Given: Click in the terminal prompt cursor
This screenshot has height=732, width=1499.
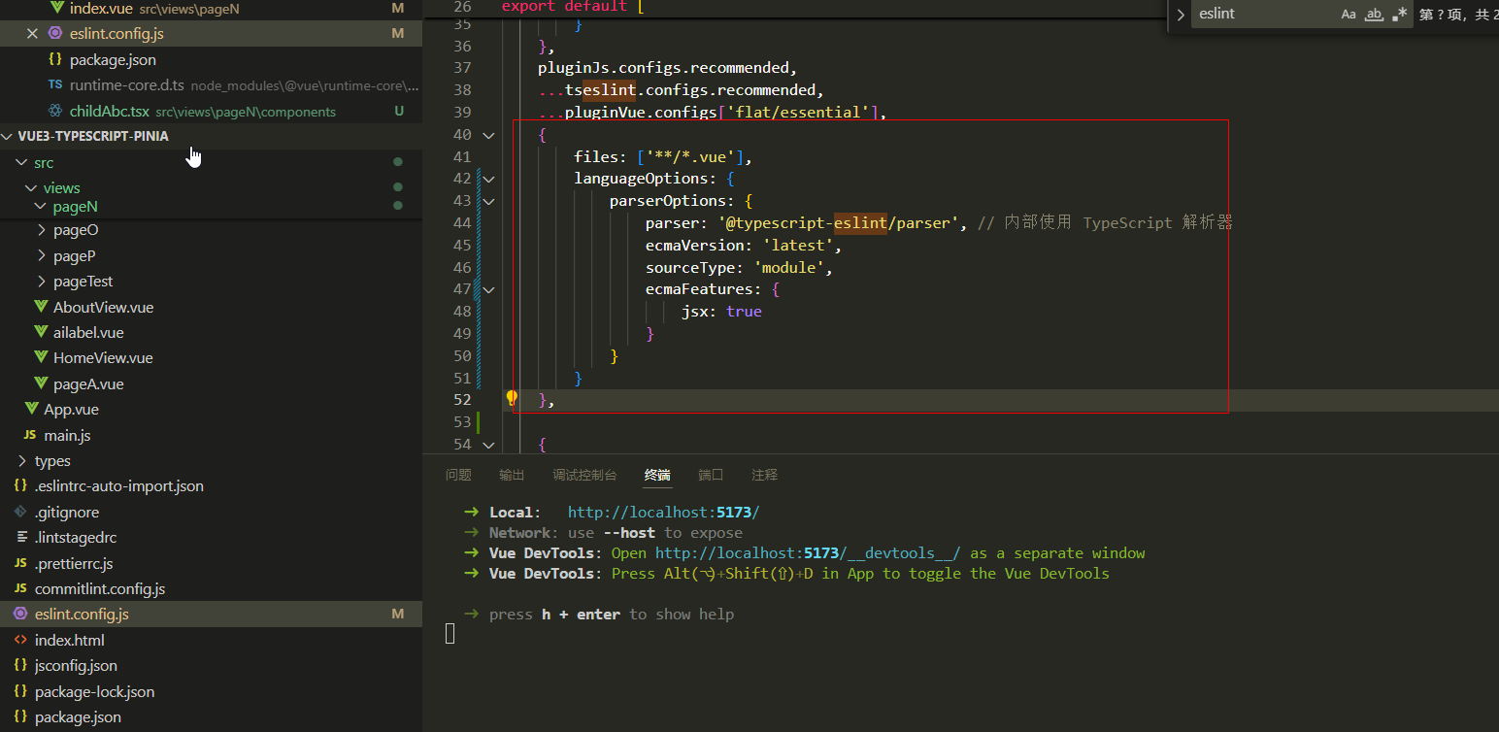Looking at the screenshot, I should point(450,634).
